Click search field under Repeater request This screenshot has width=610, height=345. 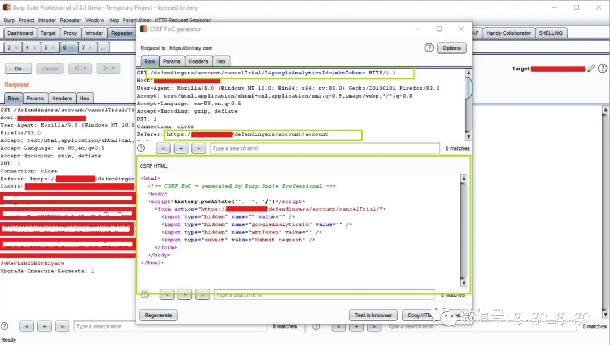point(170,326)
